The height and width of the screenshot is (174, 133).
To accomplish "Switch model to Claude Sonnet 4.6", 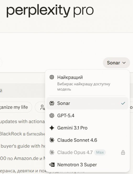I will click(x=87, y=140).
